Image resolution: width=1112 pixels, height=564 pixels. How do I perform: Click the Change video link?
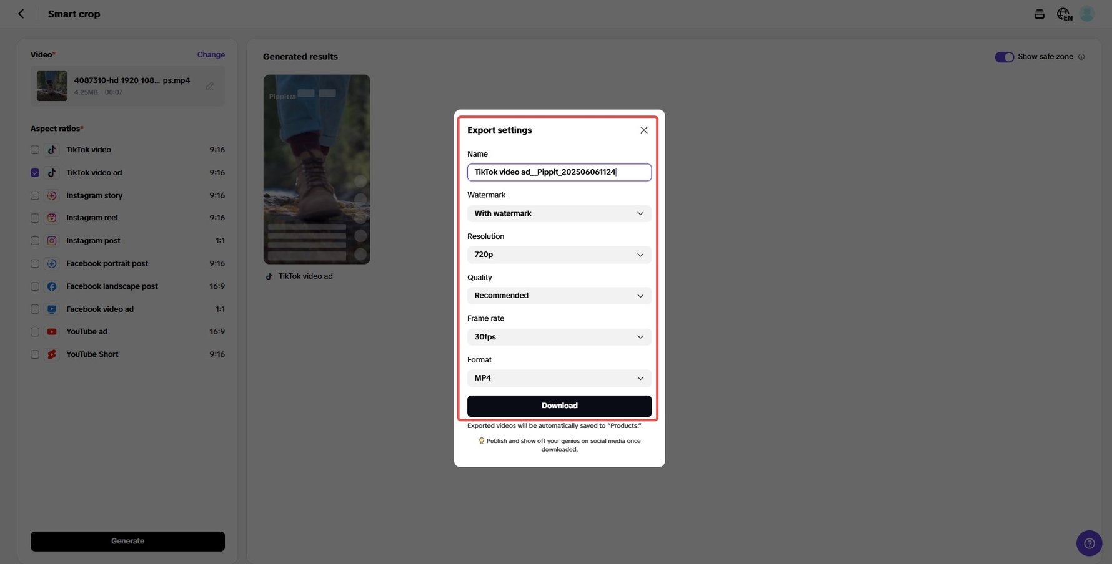(x=211, y=55)
